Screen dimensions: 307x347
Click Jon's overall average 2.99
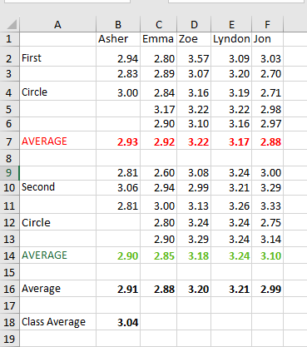267,289
